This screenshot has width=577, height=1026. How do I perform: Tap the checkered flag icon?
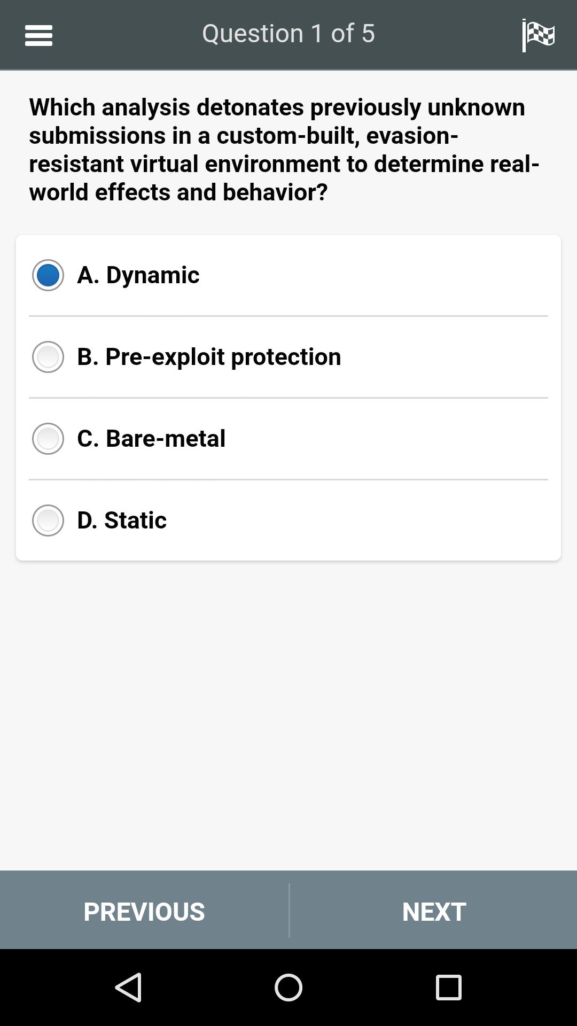pos(538,35)
